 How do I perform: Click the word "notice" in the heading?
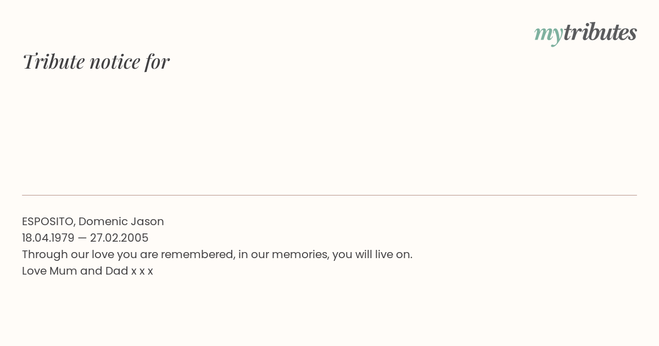click(x=115, y=62)
